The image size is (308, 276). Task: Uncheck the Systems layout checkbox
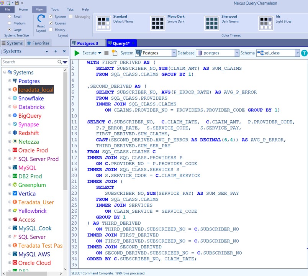tap(51, 17)
